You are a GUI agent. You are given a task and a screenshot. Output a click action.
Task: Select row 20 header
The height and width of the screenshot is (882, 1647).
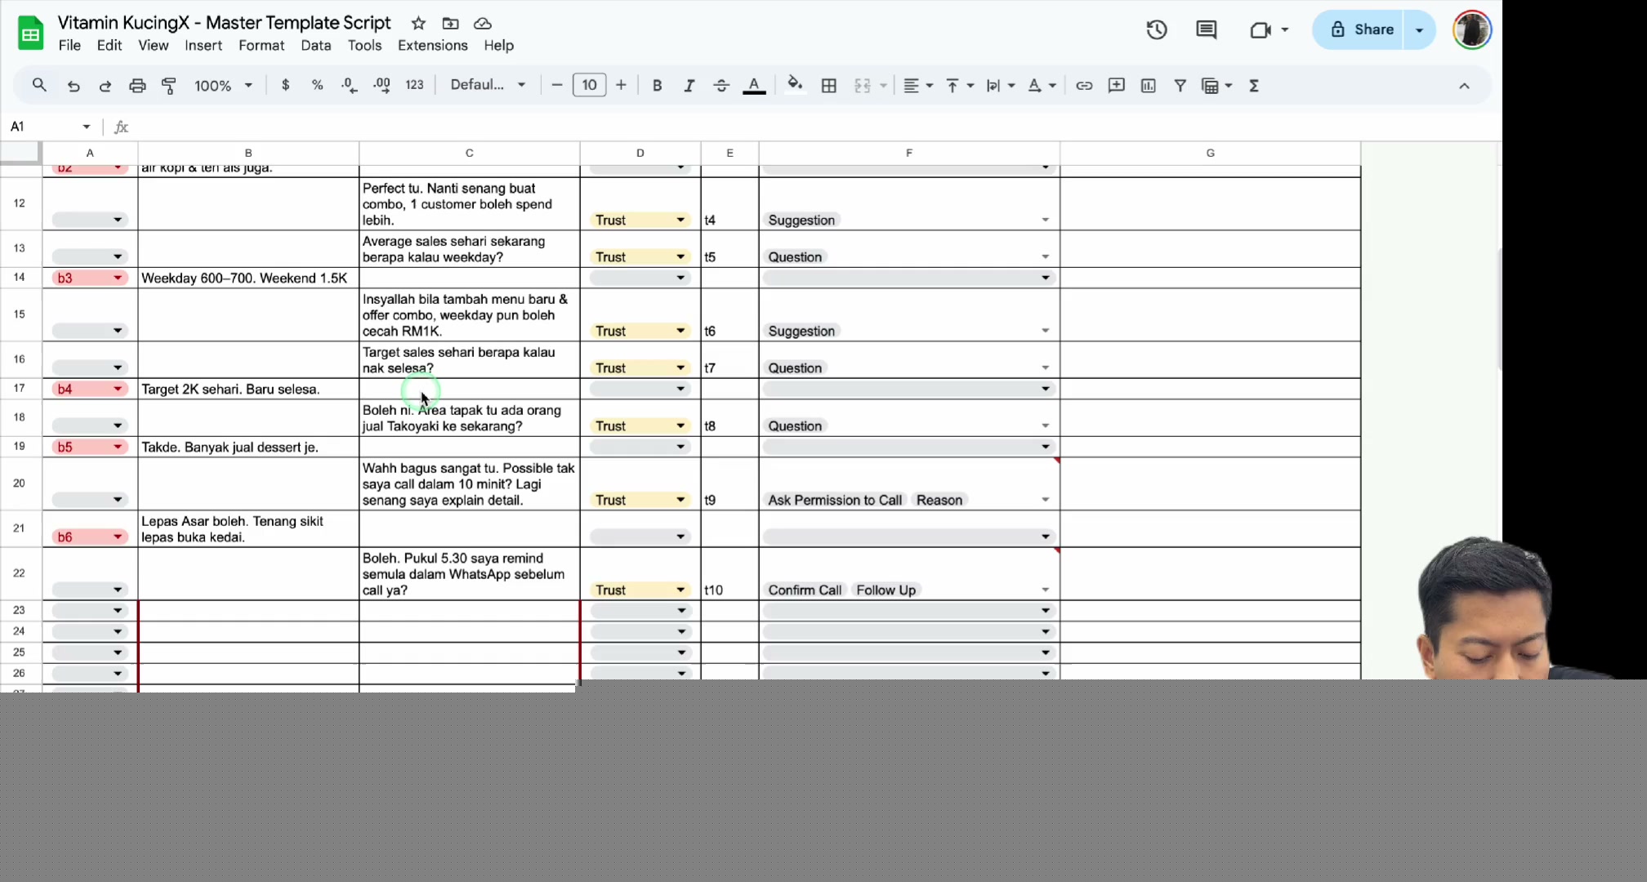[x=20, y=483]
